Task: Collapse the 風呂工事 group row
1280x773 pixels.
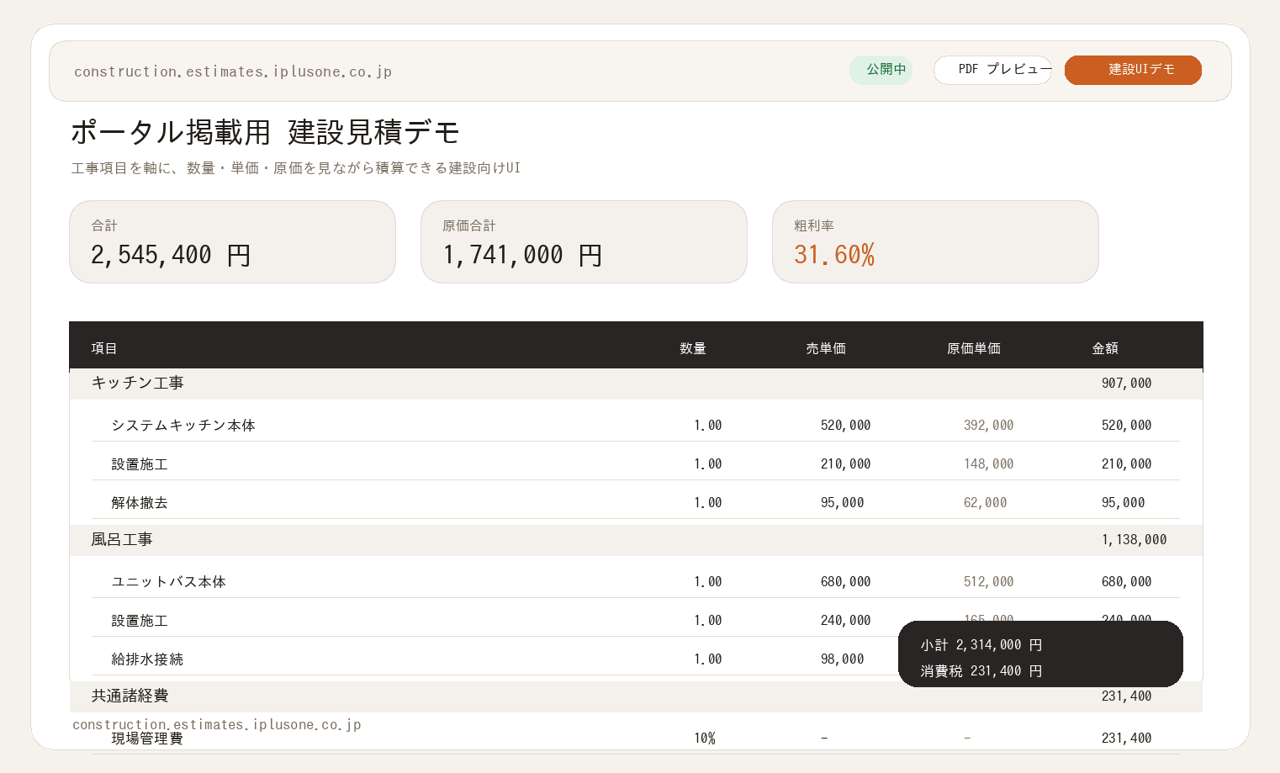Action: (x=122, y=540)
